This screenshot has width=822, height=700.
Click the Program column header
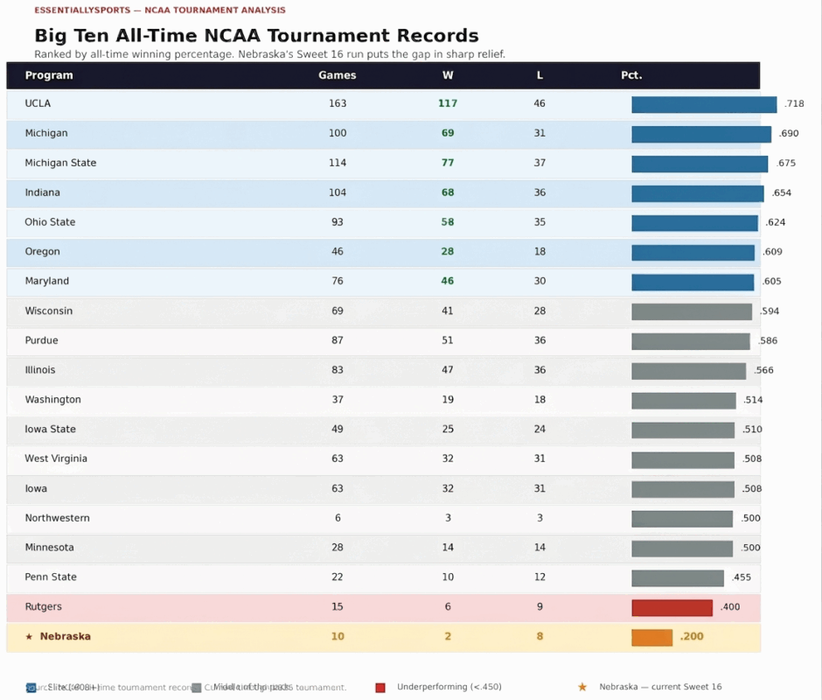click(x=49, y=75)
